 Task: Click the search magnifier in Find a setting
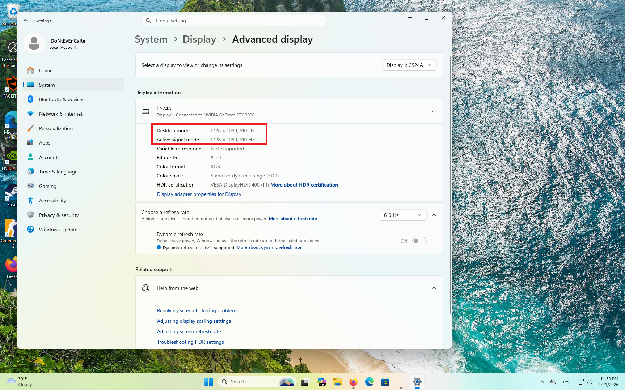[x=148, y=21]
